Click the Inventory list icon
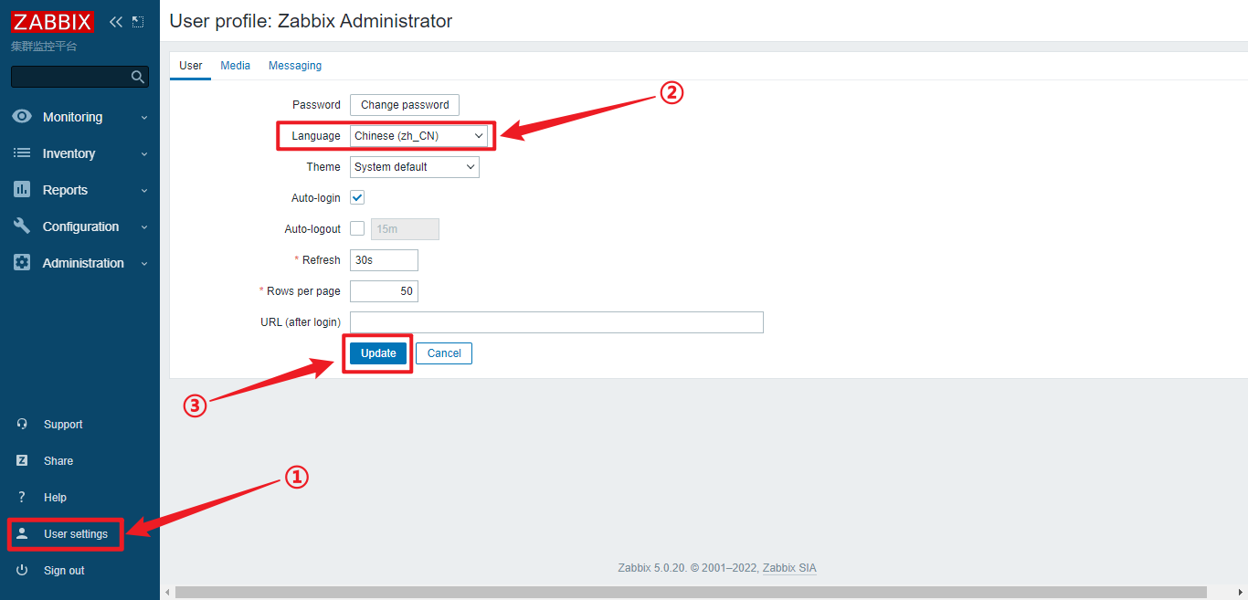 (22, 153)
